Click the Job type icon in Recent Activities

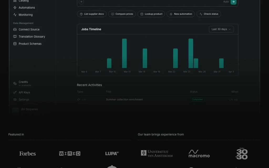point(79,99)
